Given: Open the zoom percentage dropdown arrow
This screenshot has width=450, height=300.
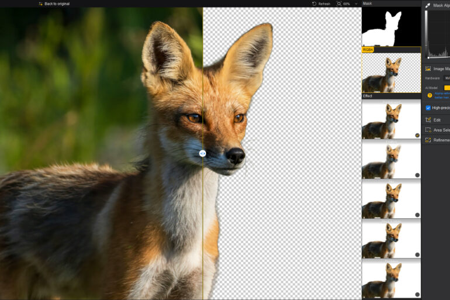Looking at the screenshot, I should [356, 4].
